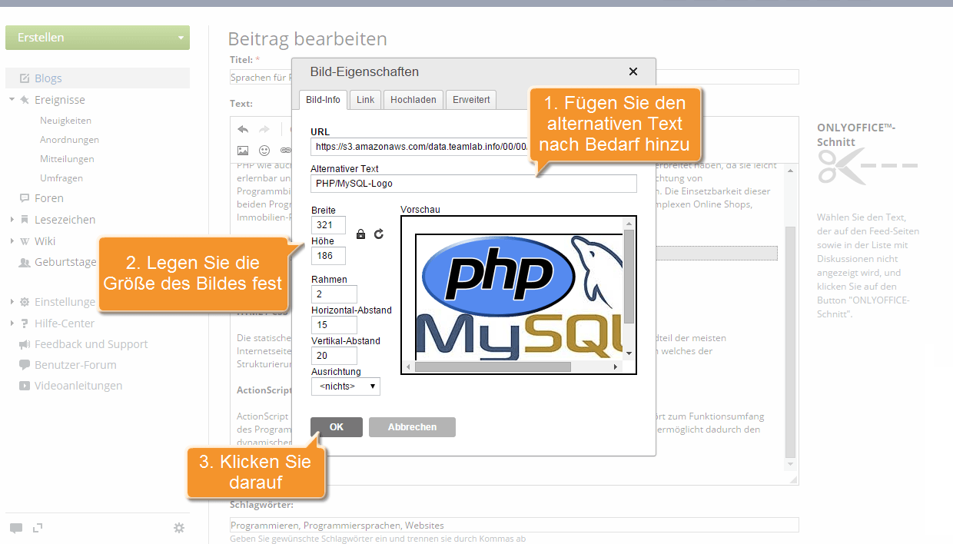The image size is (953, 544).
Task: Click the Schlagwörter input field
Action: point(514,525)
